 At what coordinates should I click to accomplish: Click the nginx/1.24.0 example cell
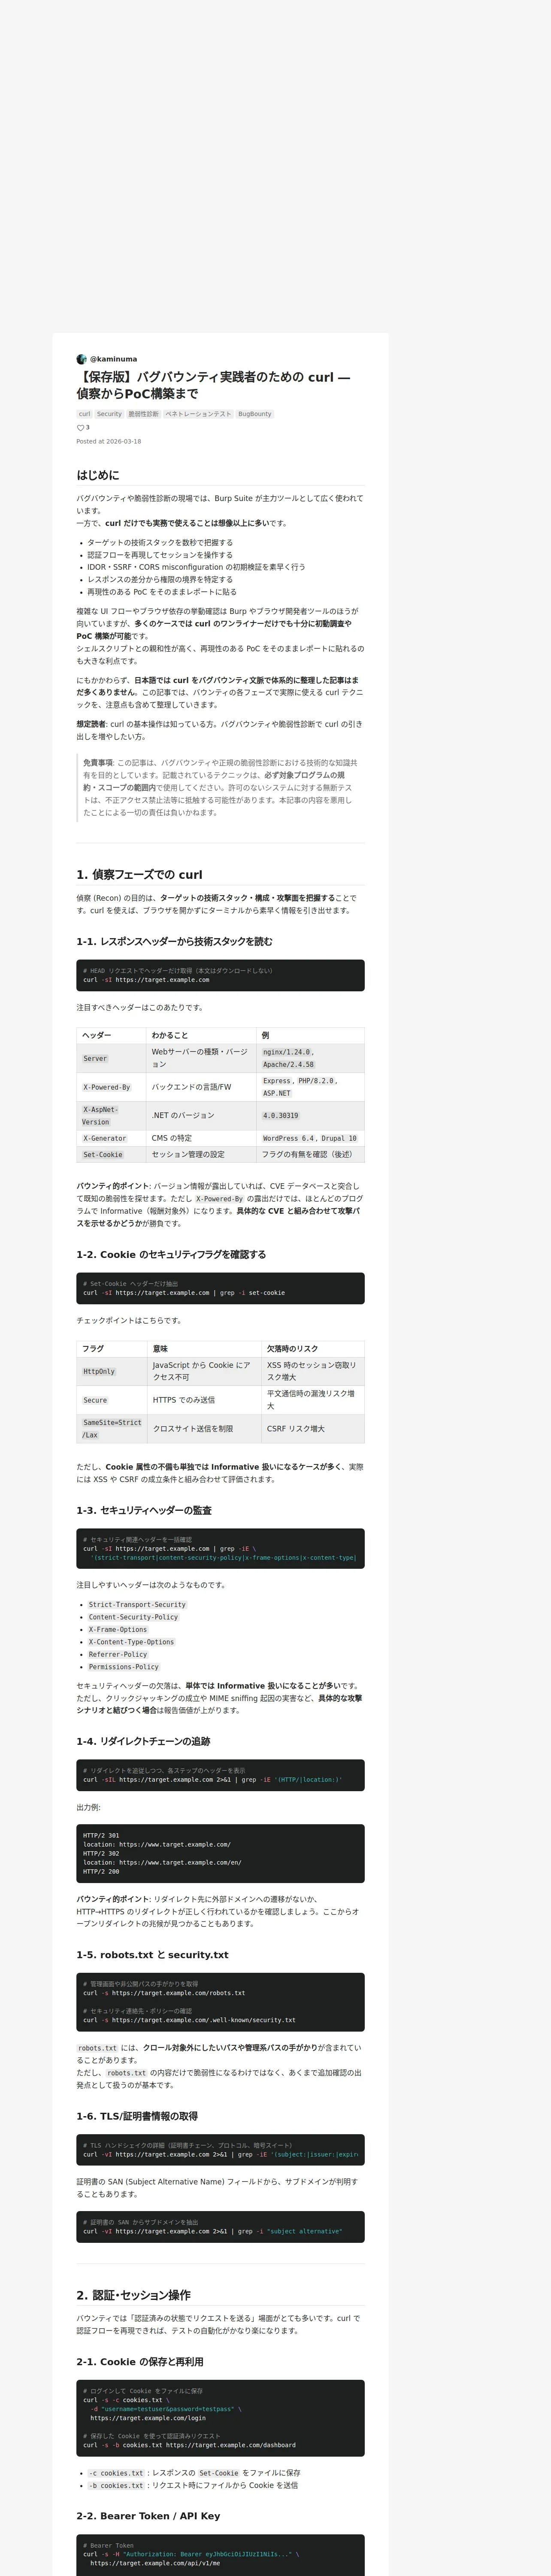[310, 1059]
